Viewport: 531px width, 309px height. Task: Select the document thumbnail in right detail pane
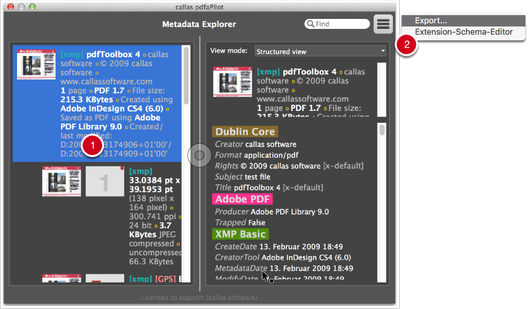(232, 81)
